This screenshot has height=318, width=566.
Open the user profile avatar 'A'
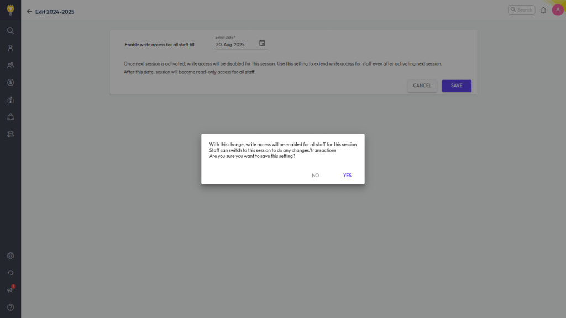tap(557, 10)
